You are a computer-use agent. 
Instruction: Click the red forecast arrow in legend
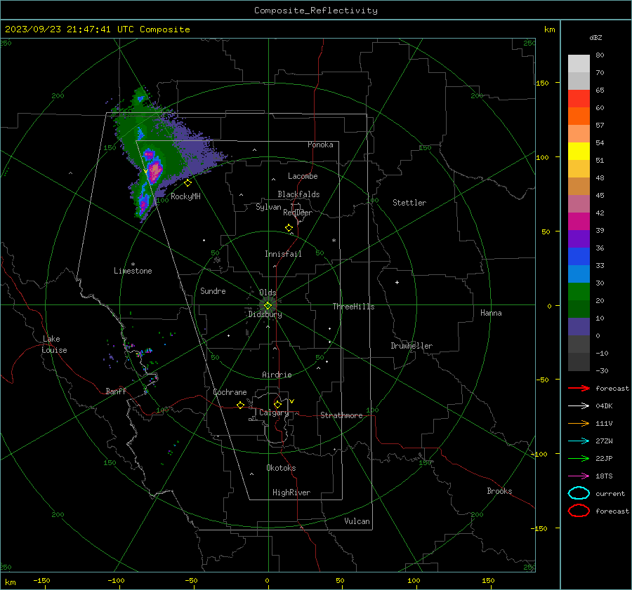(x=579, y=388)
